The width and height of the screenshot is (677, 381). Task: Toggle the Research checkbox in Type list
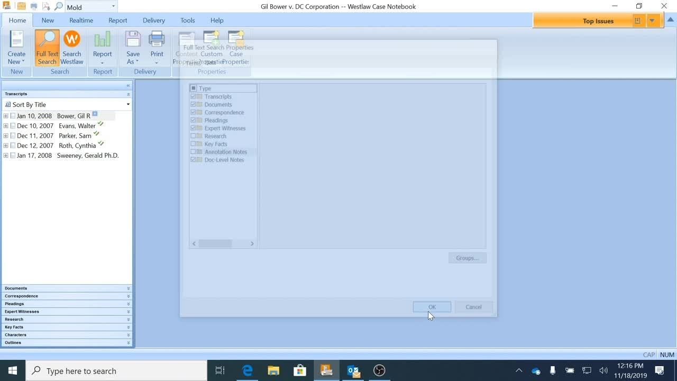click(x=193, y=136)
